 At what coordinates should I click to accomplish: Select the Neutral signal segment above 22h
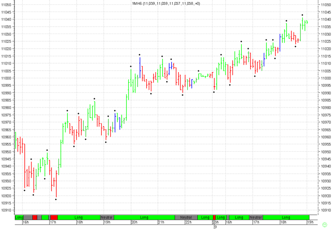(186, 218)
